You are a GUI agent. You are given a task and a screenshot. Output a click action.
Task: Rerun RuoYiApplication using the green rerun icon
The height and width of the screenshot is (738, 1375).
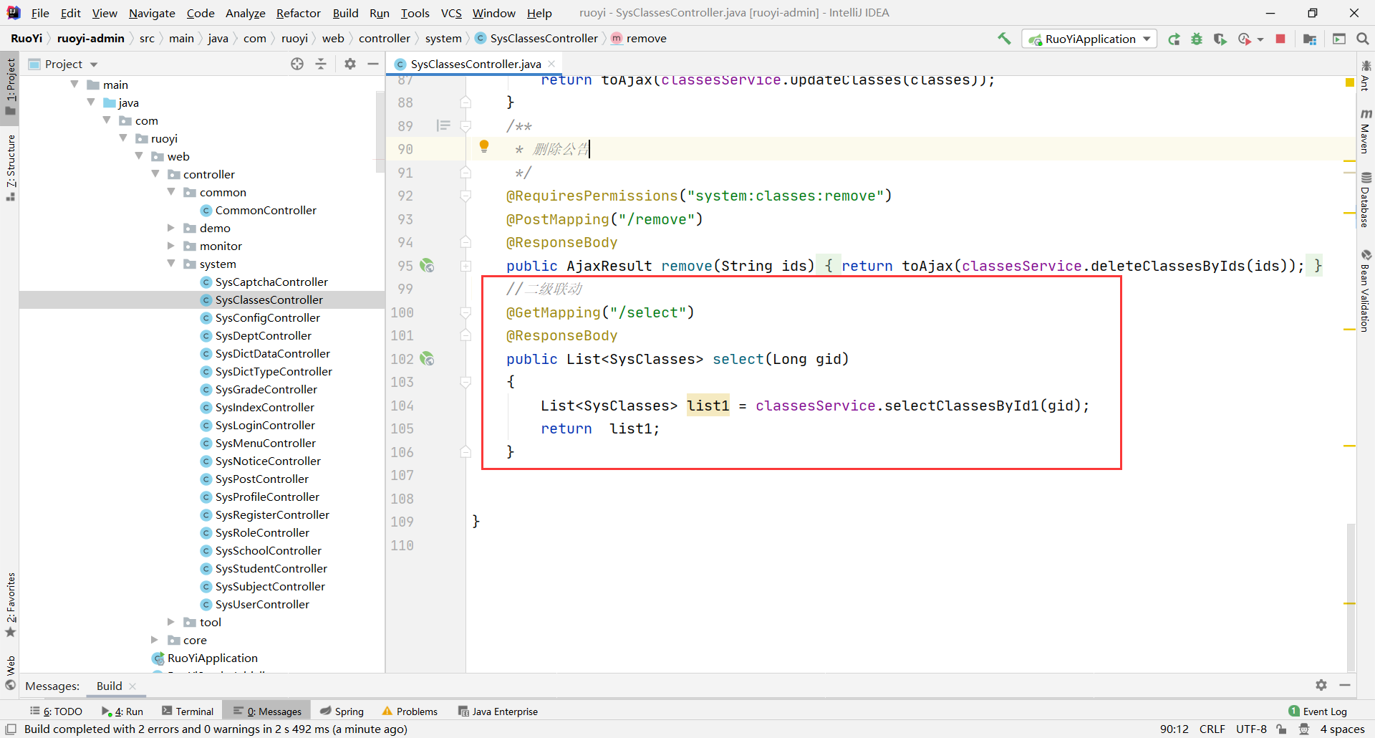pos(1174,39)
